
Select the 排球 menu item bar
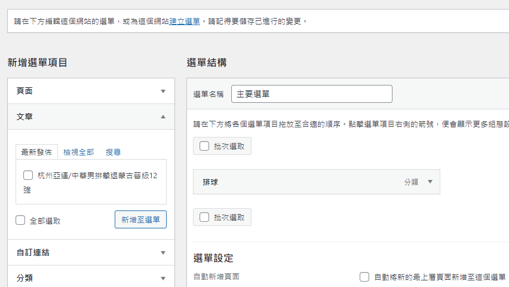(x=317, y=182)
